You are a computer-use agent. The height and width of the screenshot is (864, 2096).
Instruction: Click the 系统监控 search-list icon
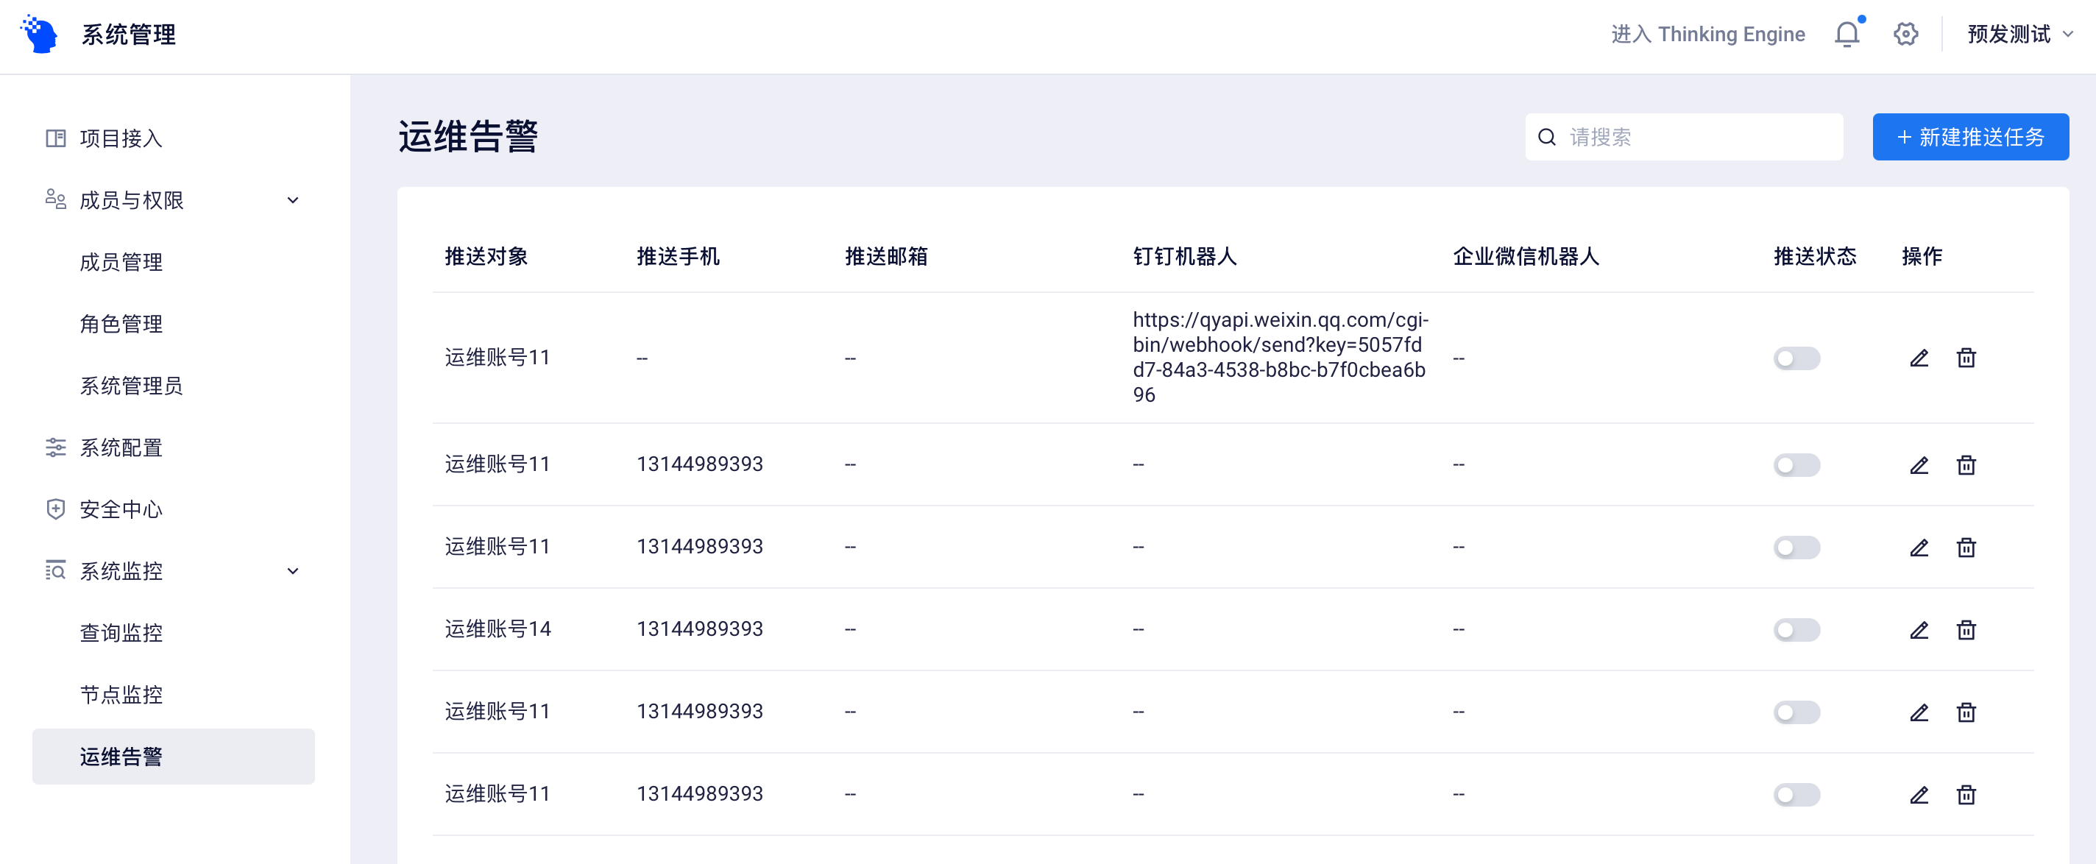pos(55,571)
